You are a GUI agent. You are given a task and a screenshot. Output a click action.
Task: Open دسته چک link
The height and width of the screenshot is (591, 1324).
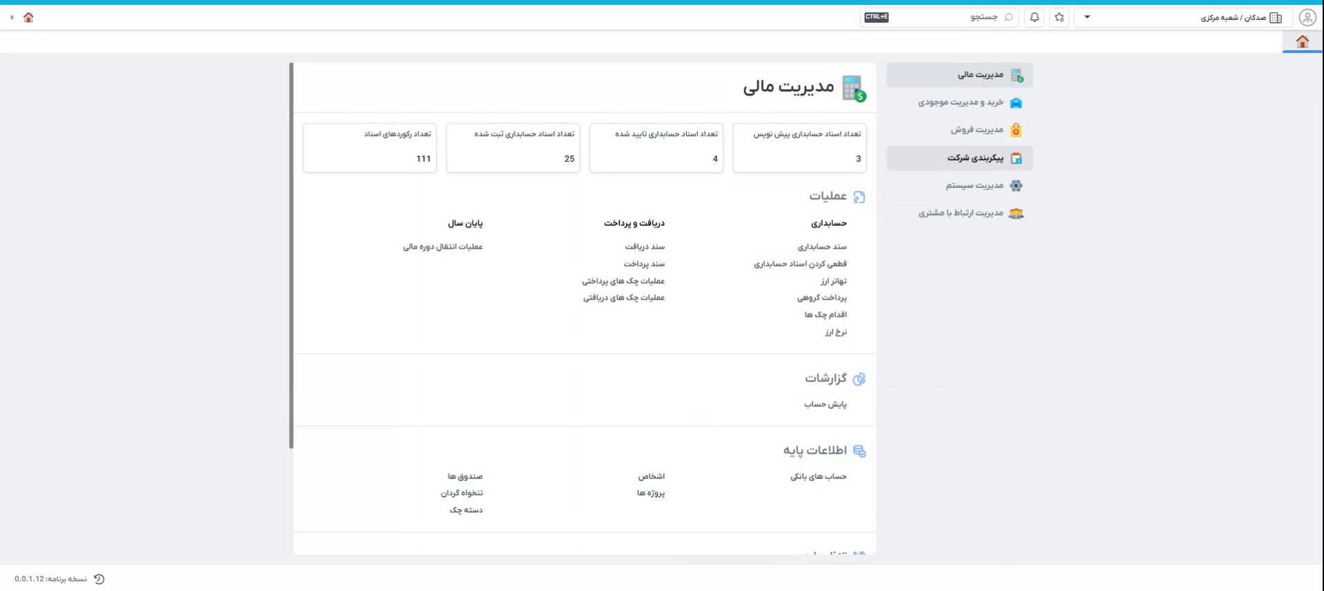466,510
